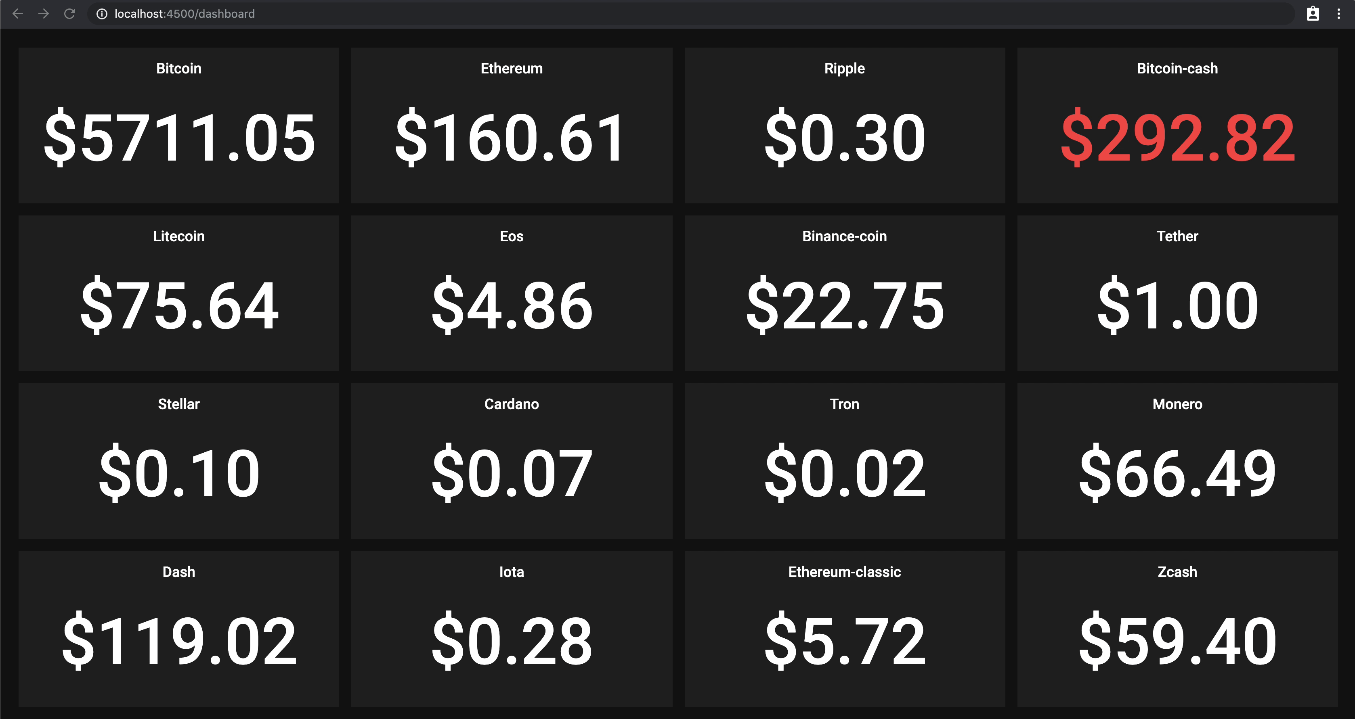Open the Binance-coin card

point(844,293)
